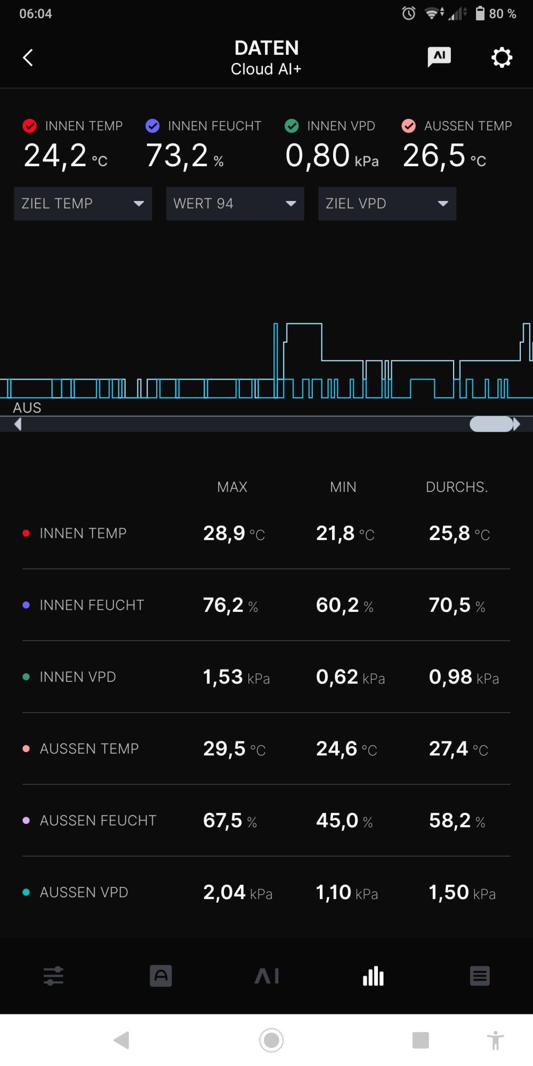Open the logs list icon tab
The width and height of the screenshot is (533, 1066).
point(480,976)
